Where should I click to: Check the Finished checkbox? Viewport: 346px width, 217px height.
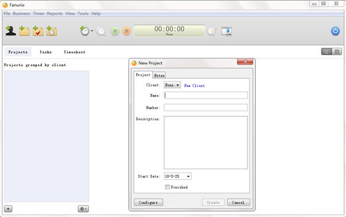(167, 187)
